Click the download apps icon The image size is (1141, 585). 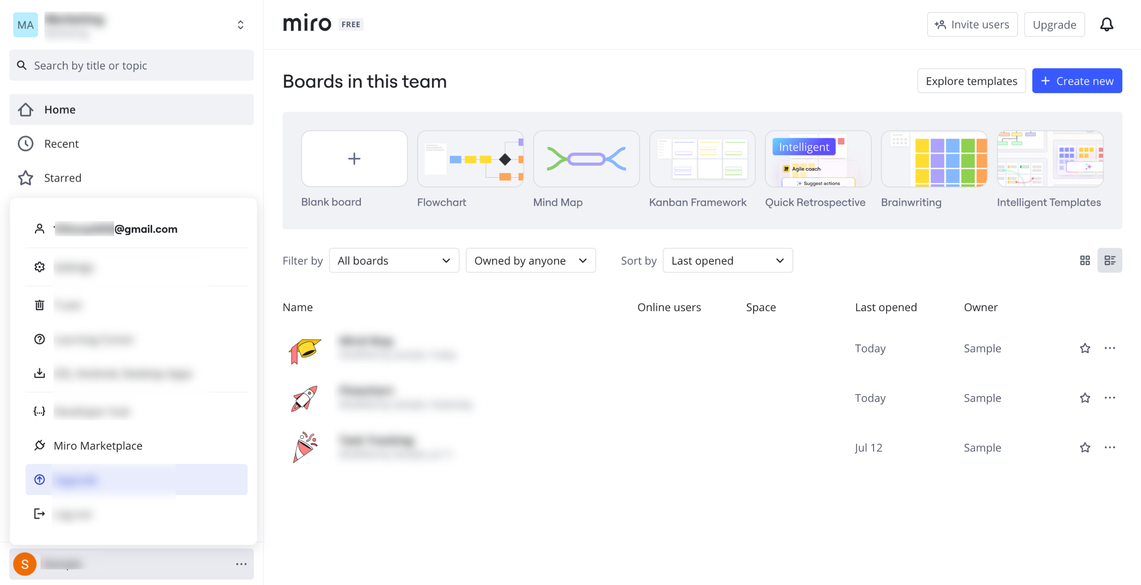click(x=40, y=373)
